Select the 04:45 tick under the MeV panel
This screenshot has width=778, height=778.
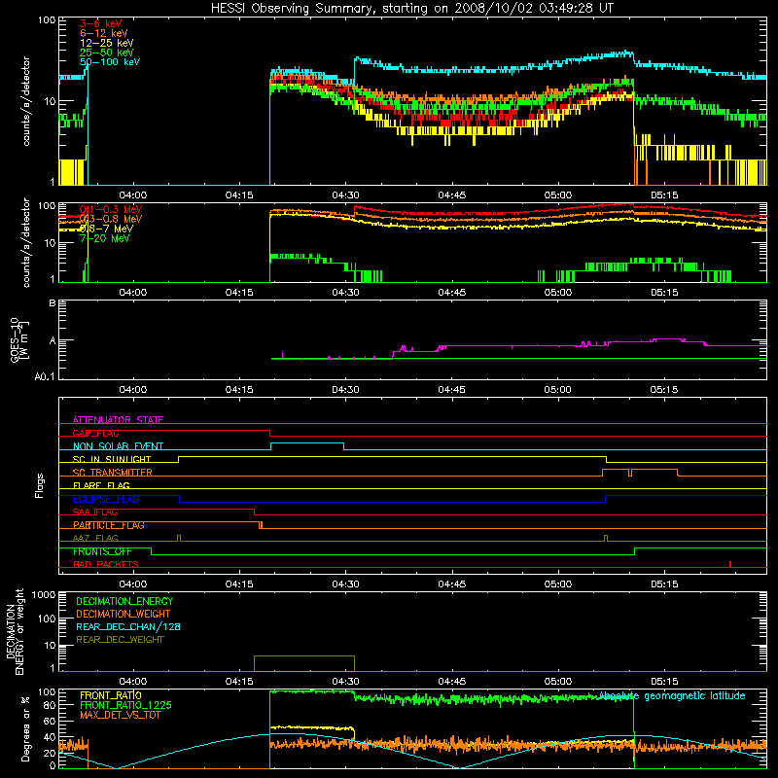pyautogui.click(x=451, y=293)
